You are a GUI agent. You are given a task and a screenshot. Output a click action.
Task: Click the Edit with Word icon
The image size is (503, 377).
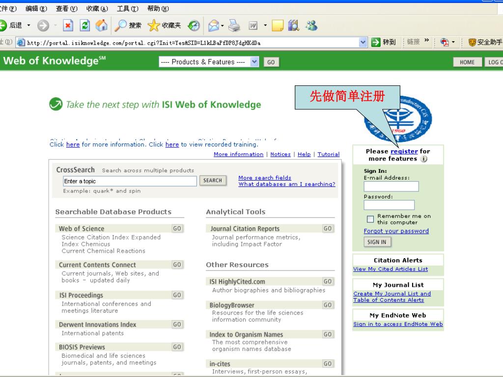coord(253,26)
